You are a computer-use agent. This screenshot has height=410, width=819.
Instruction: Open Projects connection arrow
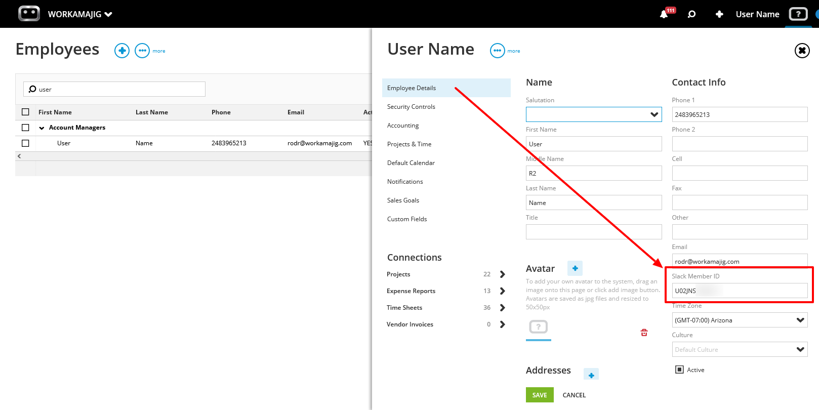point(502,274)
